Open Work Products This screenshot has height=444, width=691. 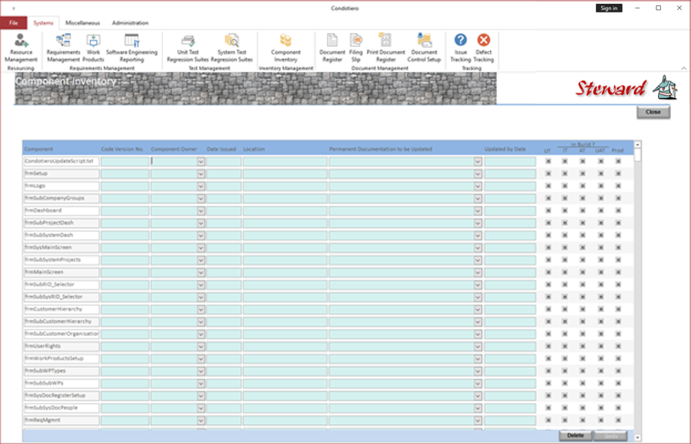94,48
